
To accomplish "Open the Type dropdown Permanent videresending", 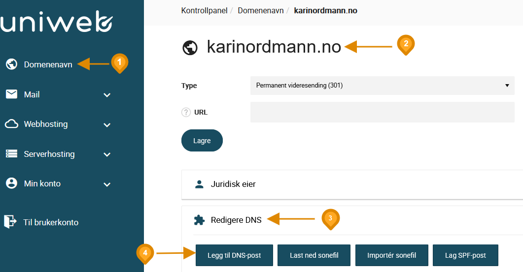I will coord(382,86).
